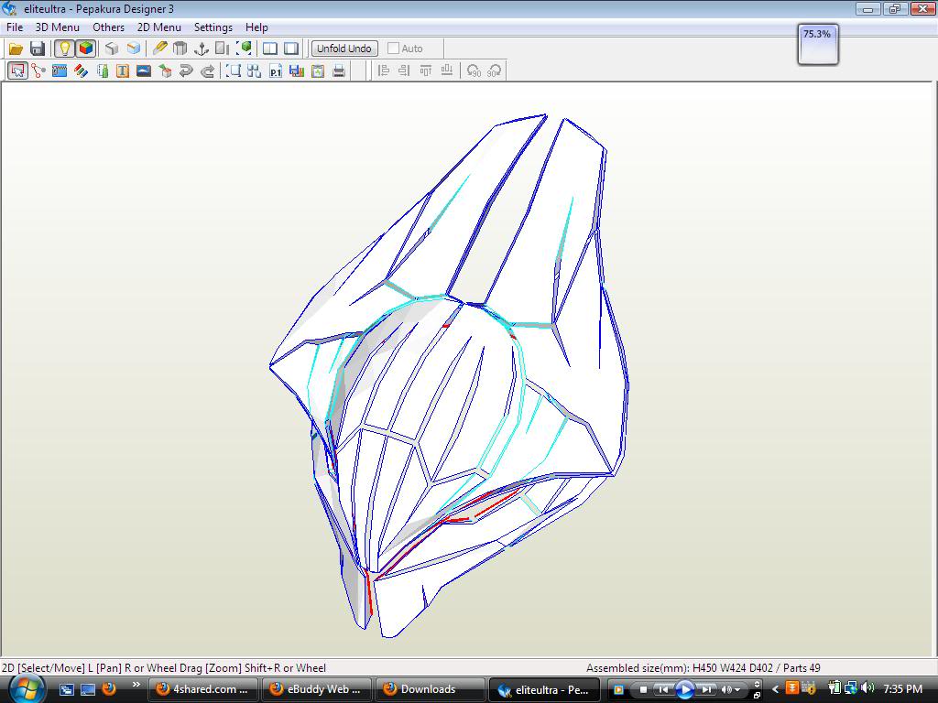Image resolution: width=938 pixels, height=703 pixels.
Task: Click the blue and orange box icon
Action: pos(134,49)
